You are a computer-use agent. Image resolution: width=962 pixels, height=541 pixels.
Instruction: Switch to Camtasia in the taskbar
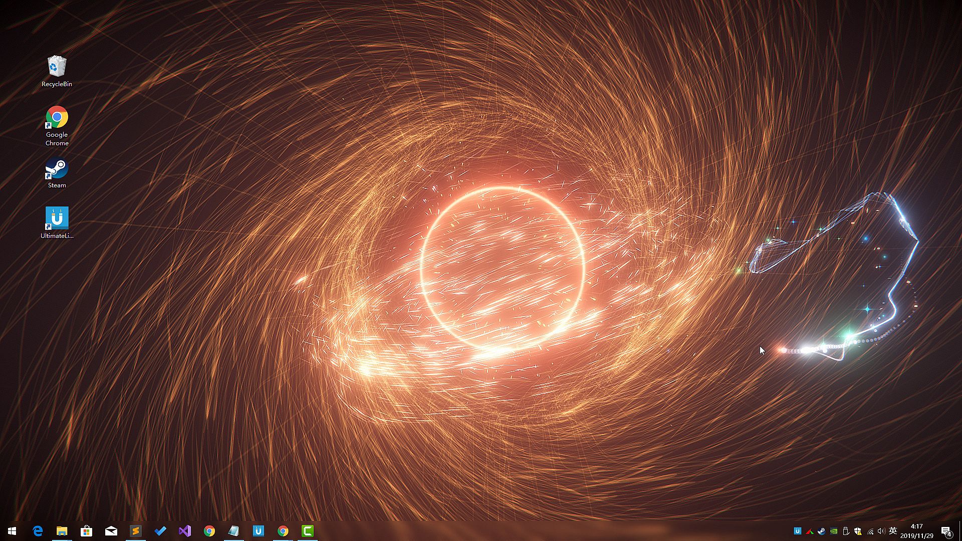pos(308,531)
